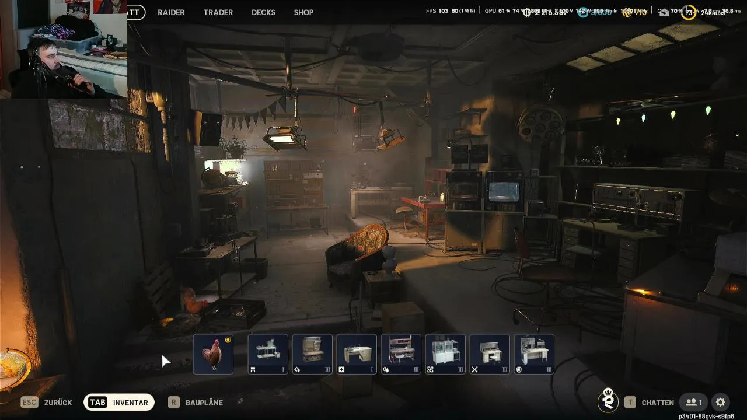Open the CHATTEN chat button
This screenshot has width=747, height=420.
click(649, 402)
